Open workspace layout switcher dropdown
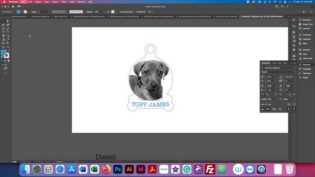Viewport: 315px width, 177px height. coord(20,6)
